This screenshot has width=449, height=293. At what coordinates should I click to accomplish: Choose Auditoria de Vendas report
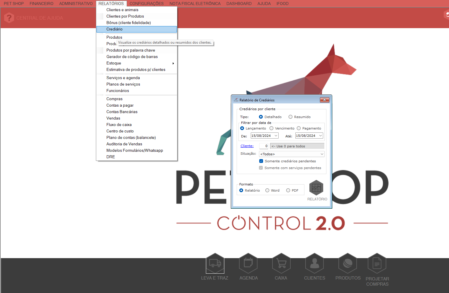[137, 144]
